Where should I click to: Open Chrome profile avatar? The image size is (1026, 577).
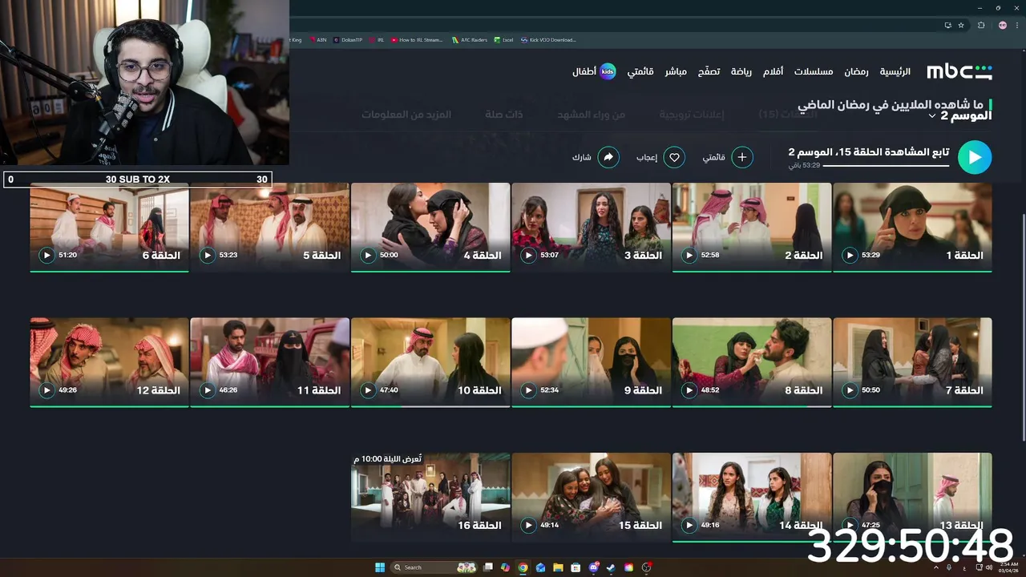[x=1002, y=25]
